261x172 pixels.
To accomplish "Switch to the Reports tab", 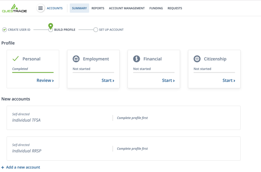I will (98, 8).
